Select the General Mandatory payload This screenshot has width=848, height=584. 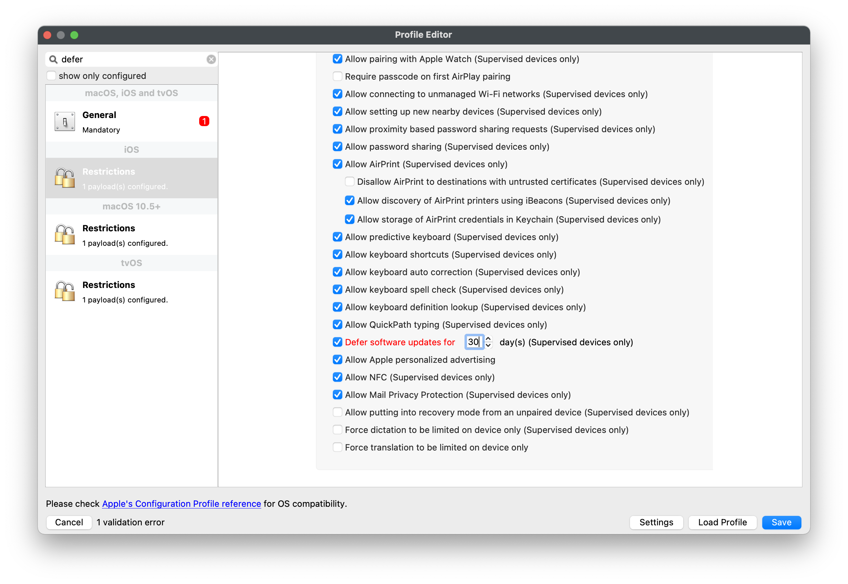point(132,122)
